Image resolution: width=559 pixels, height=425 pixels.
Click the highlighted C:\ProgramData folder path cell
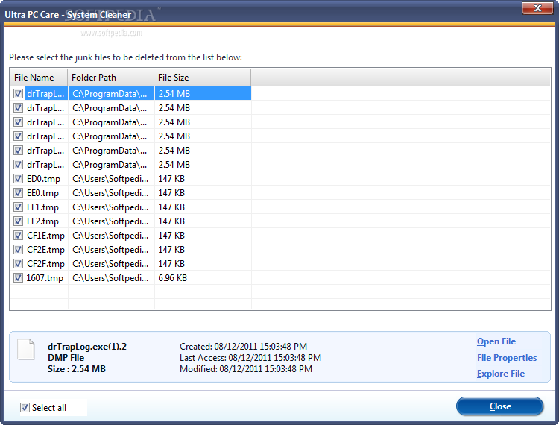coord(111,94)
